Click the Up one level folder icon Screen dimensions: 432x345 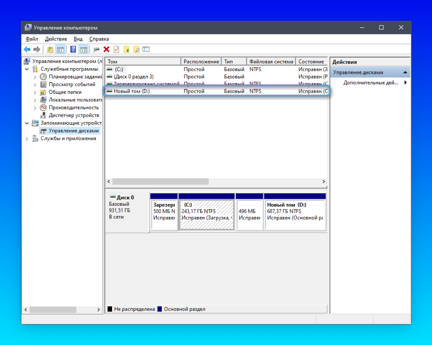(x=50, y=50)
